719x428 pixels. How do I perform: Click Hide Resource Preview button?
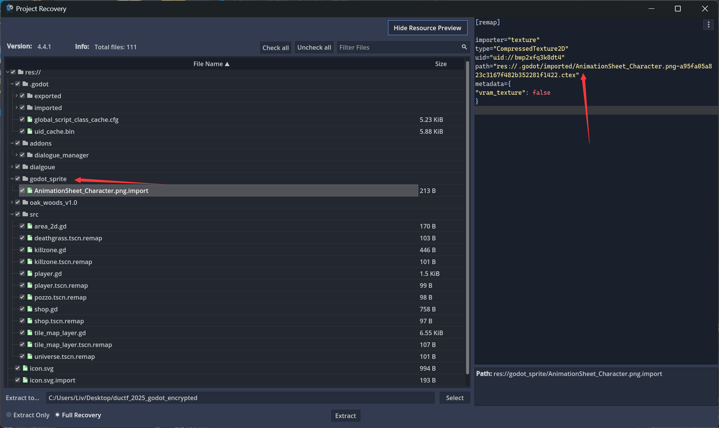pos(427,28)
